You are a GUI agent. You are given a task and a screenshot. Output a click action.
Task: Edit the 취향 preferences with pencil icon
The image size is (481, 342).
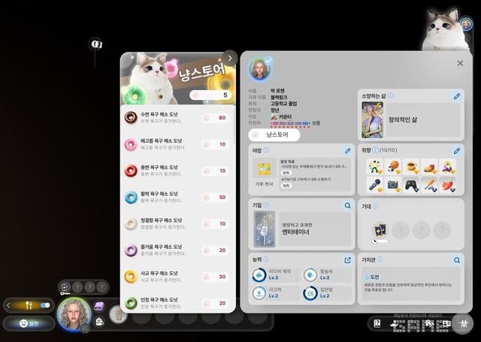tap(456, 150)
